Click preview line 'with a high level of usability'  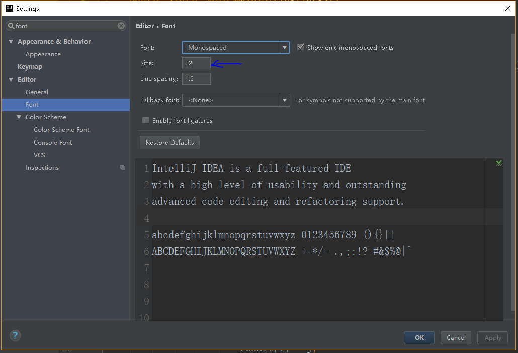click(x=235, y=185)
